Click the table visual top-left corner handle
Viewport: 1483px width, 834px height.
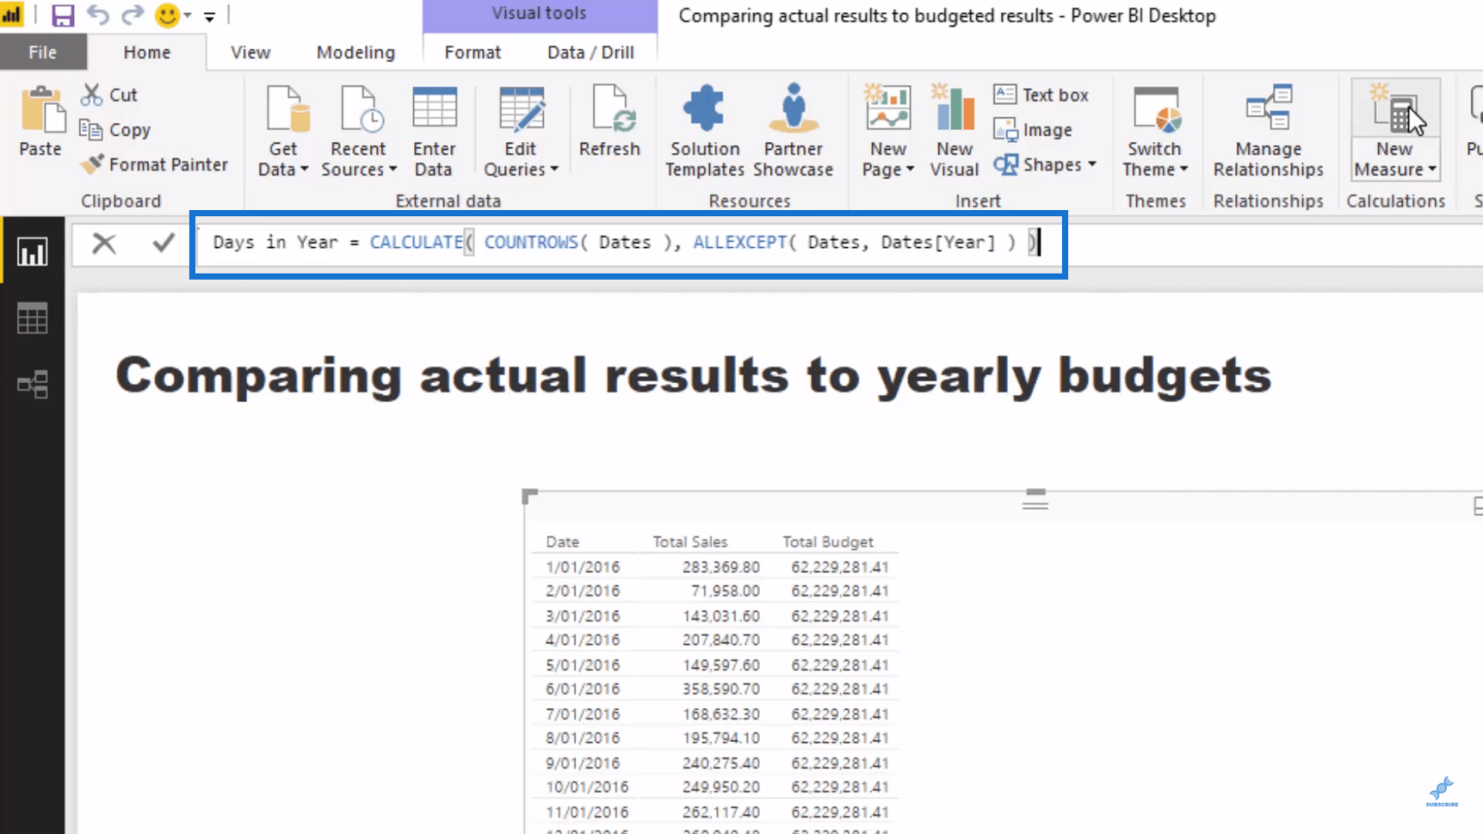click(530, 497)
